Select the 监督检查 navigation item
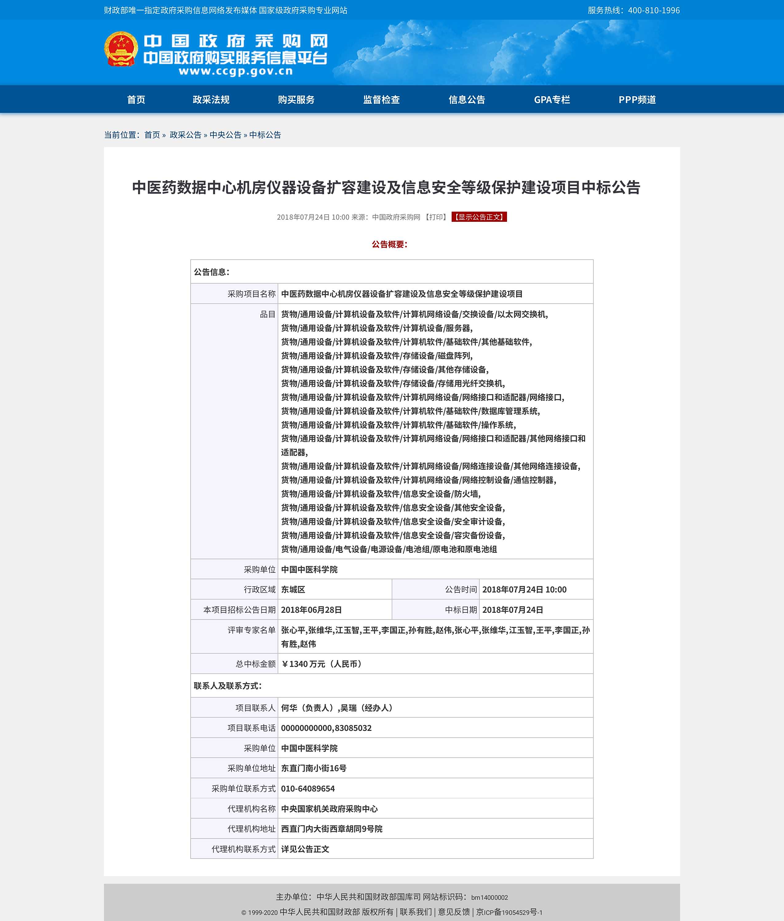Image resolution: width=784 pixels, height=921 pixels. coord(382,100)
